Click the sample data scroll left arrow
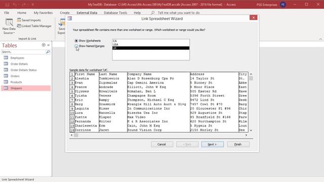 coord(72,135)
